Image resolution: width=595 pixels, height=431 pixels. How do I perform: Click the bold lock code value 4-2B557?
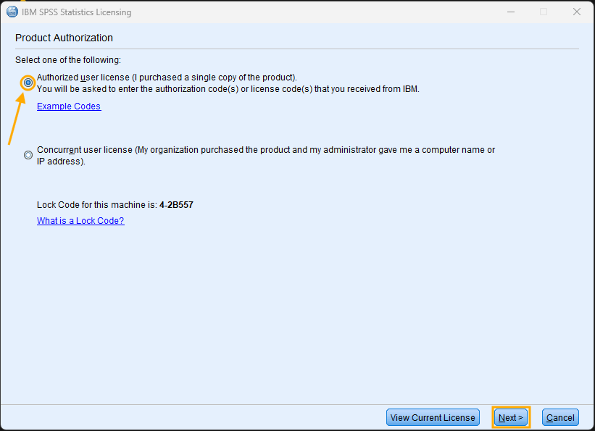tap(176, 205)
